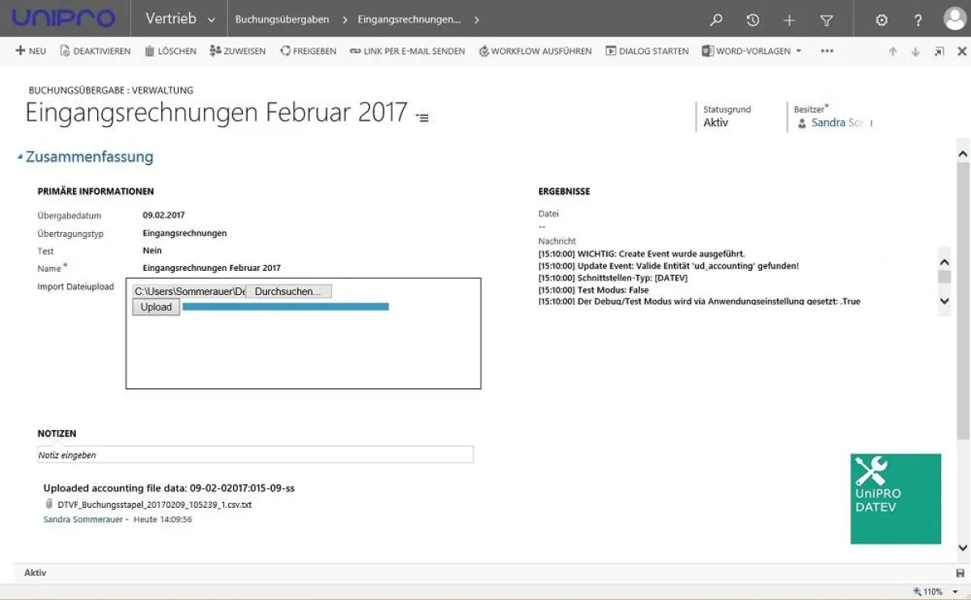Open Advanced Find filter icon
The width and height of the screenshot is (971, 600).
tap(826, 19)
